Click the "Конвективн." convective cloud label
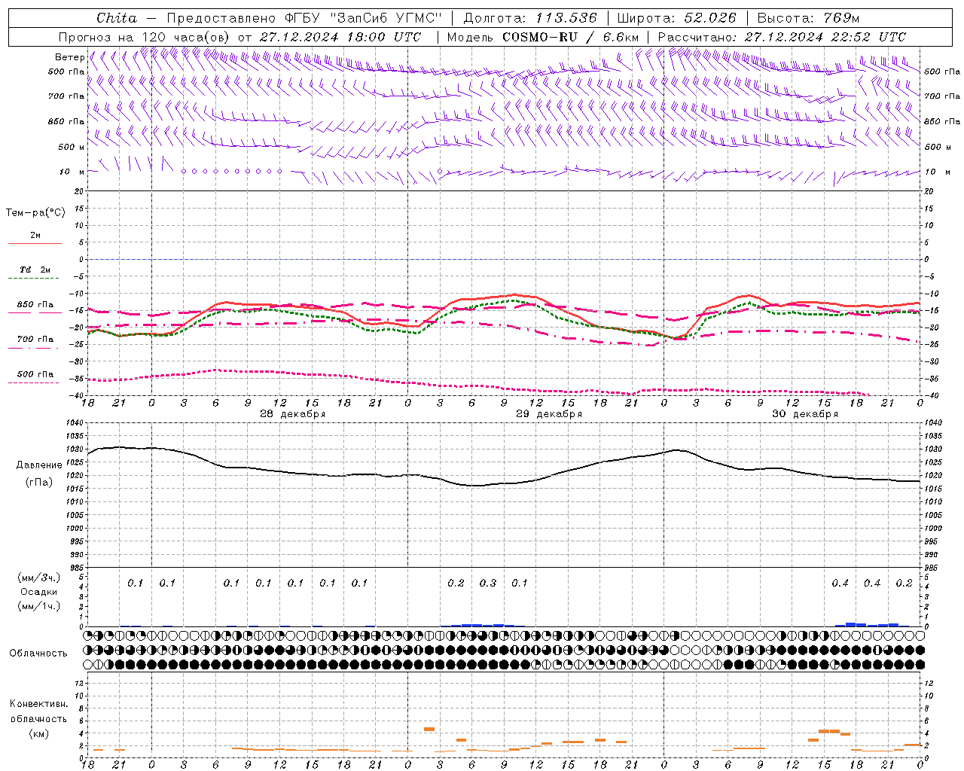Image resolution: width=964 pixels, height=771 pixels. [x=38, y=704]
